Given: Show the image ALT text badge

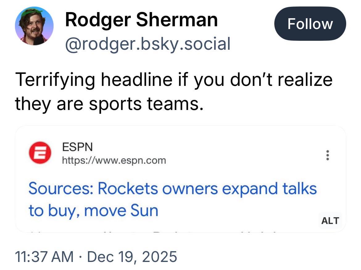Looking at the screenshot, I should (330, 221).
